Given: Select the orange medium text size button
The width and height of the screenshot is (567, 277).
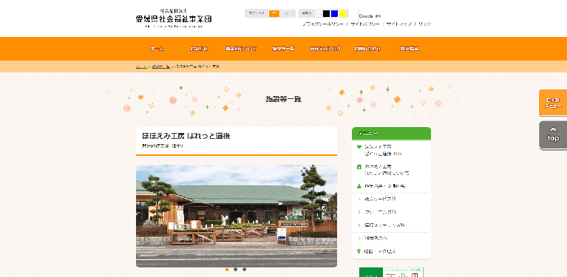Looking at the screenshot, I should pyautogui.click(x=274, y=13).
